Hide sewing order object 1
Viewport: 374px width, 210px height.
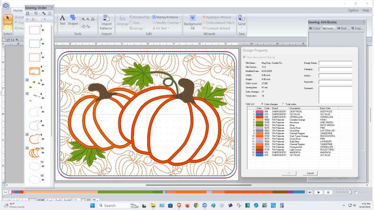point(43,30)
